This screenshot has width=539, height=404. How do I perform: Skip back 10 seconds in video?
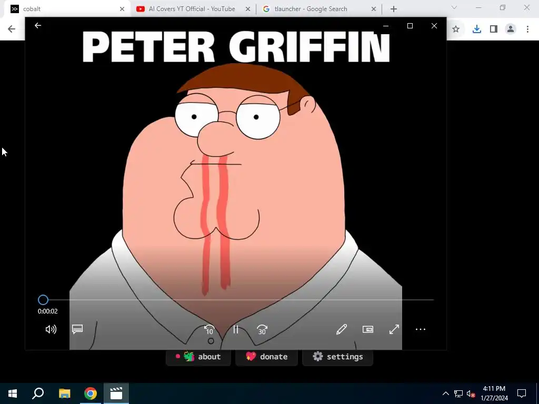(209, 329)
